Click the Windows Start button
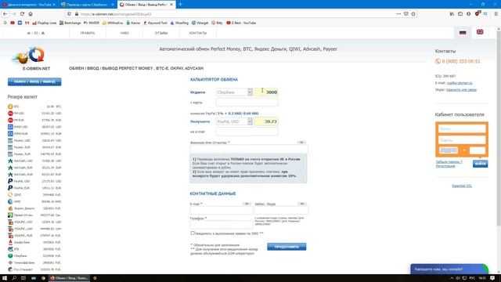This screenshot has height=282, width=501. (5, 278)
